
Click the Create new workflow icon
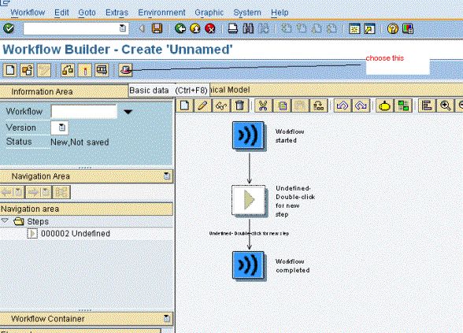pyautogui.click(x=10, y=70)
